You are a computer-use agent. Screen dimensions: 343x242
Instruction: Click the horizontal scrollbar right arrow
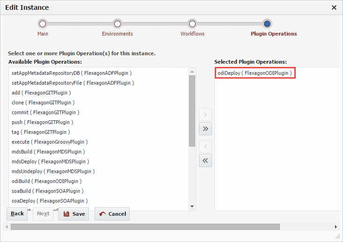pos(336,227)
